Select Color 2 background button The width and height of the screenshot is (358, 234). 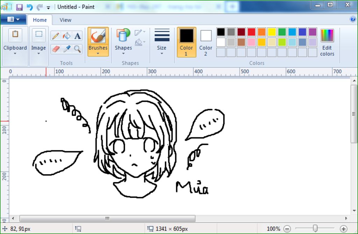(206, 42)
